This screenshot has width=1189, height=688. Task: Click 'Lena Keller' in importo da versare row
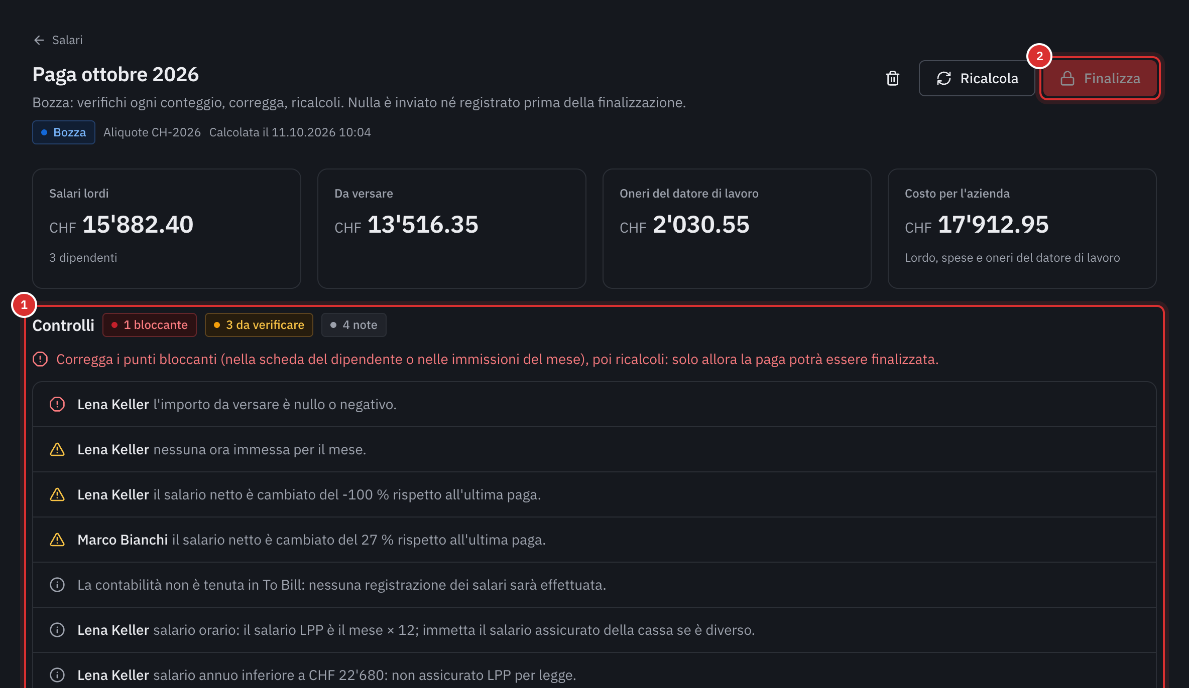[x=113, y=404]
